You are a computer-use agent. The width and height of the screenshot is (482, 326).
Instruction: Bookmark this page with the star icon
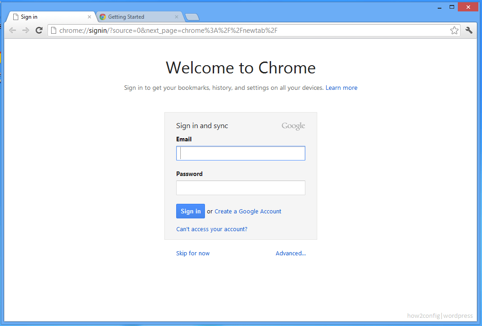click(454, 30)
